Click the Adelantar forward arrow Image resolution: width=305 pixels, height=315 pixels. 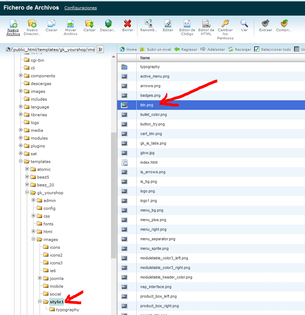pos(213,49)
